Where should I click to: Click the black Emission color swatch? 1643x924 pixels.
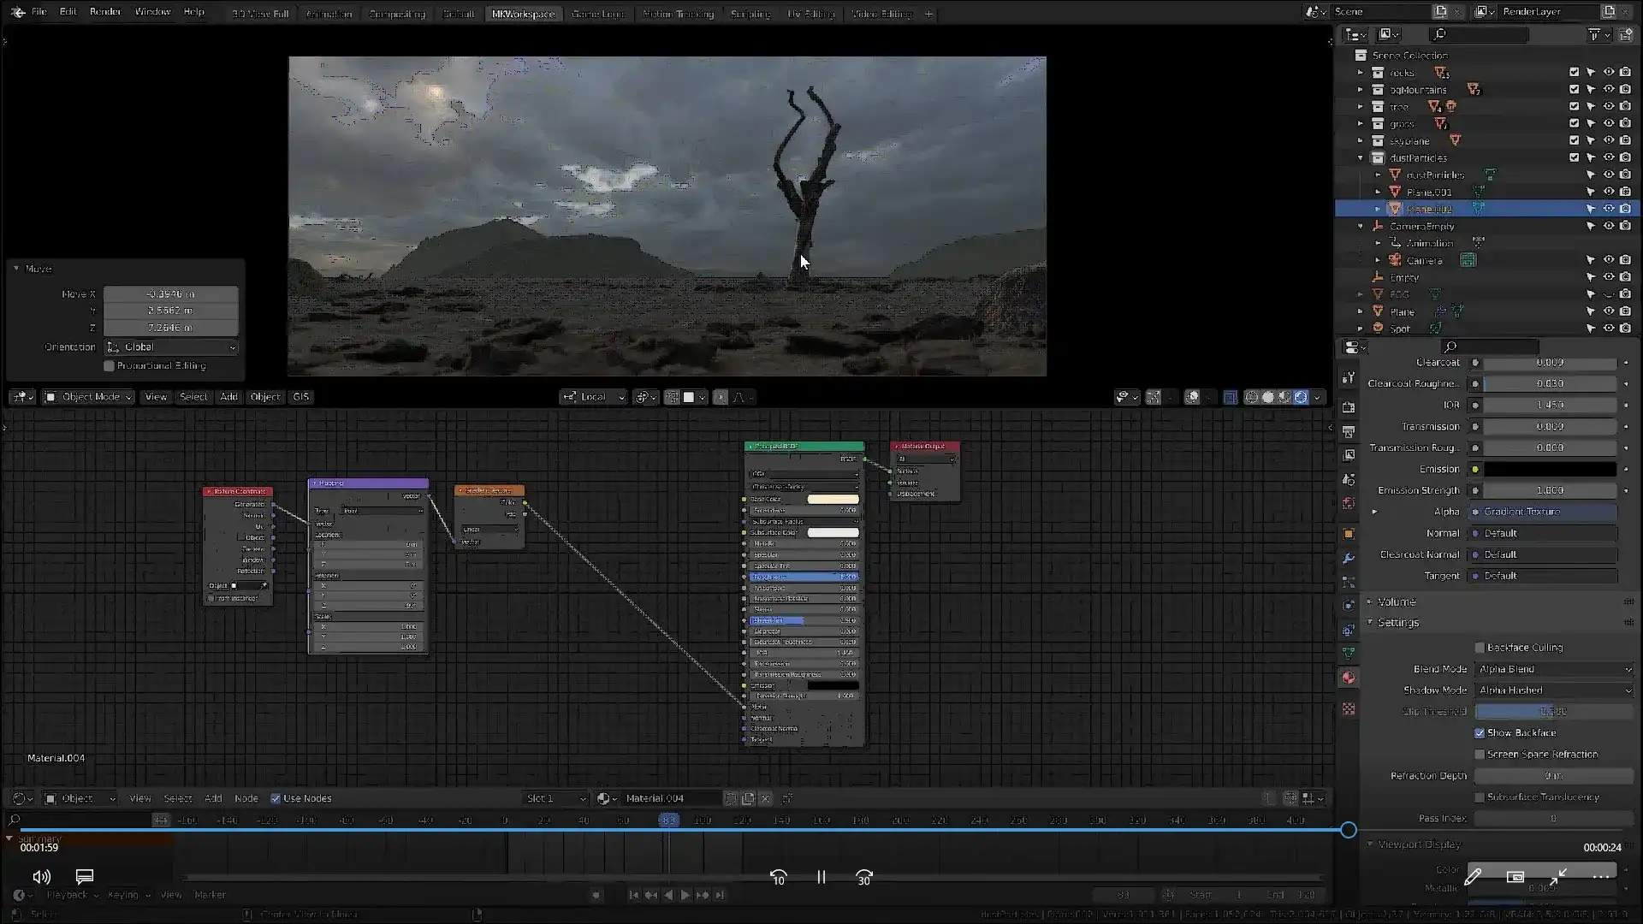(x=1550, y=469)
